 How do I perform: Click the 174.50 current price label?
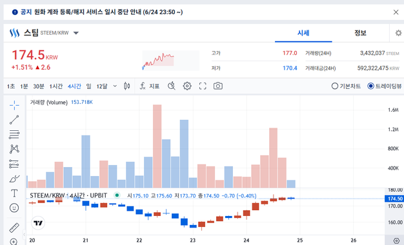(395, 199)
